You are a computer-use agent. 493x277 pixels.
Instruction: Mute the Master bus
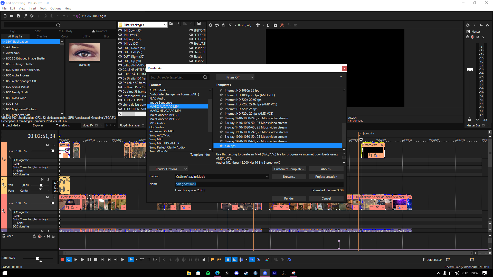coord(478,37)
